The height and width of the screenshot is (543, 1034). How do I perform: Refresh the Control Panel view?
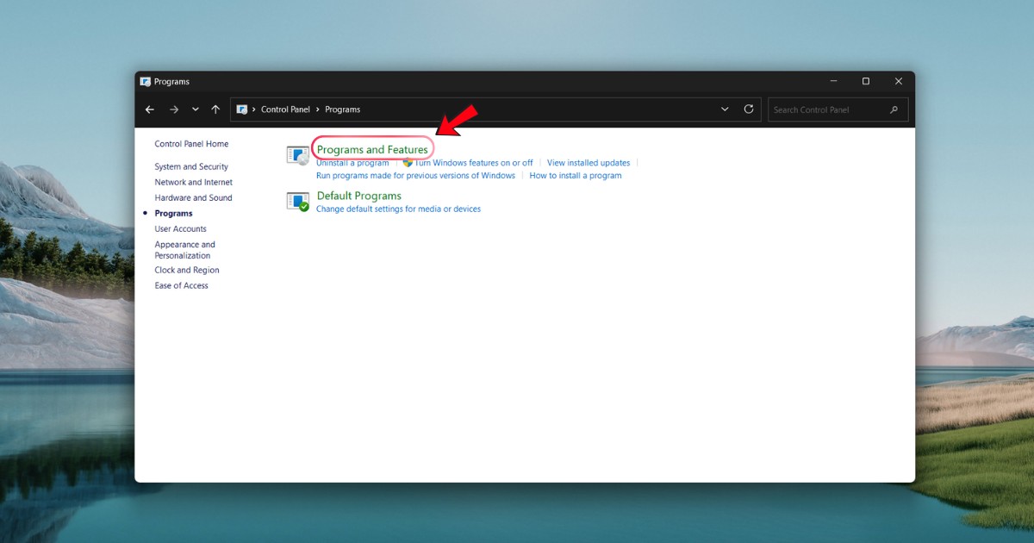(749, 109)
